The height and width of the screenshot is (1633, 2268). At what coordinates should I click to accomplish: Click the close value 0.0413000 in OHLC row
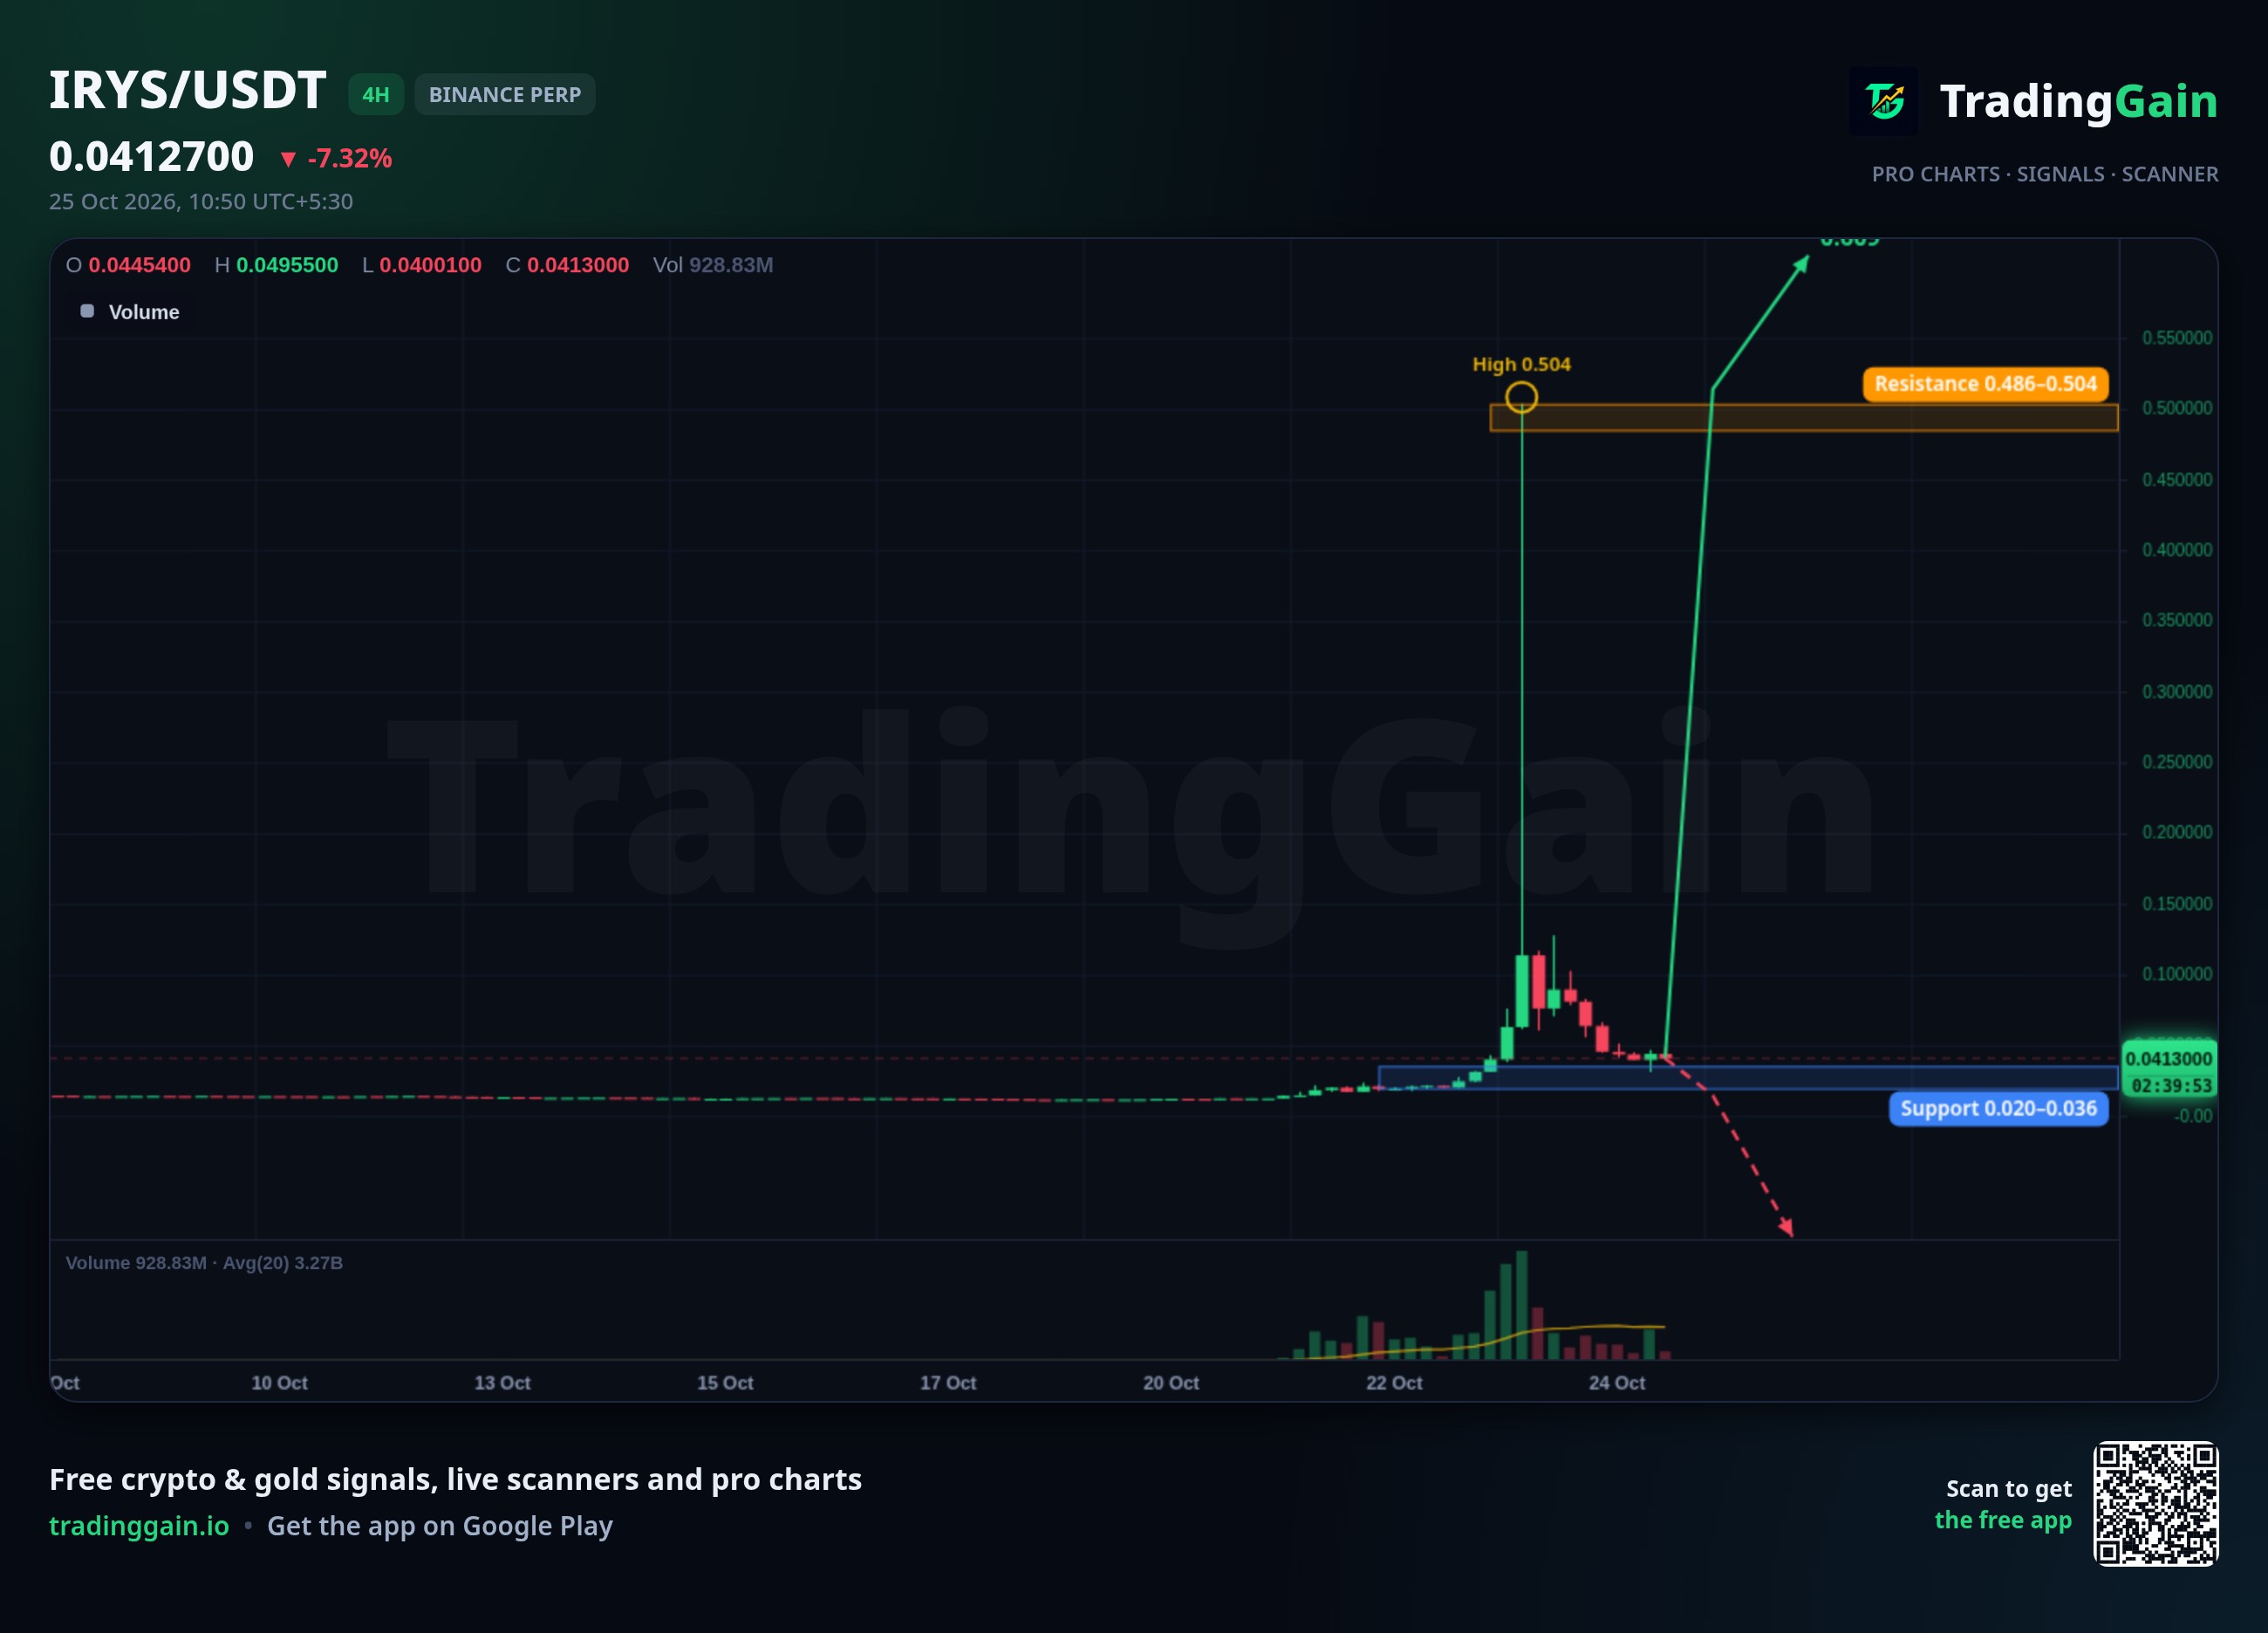pyautogui.click(x=578, y=265)
